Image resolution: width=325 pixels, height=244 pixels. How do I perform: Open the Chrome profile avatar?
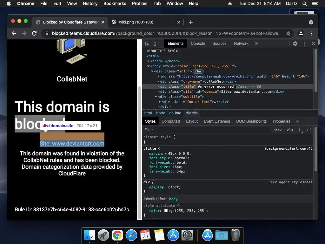pyautogui.click(x=301, y=33)
